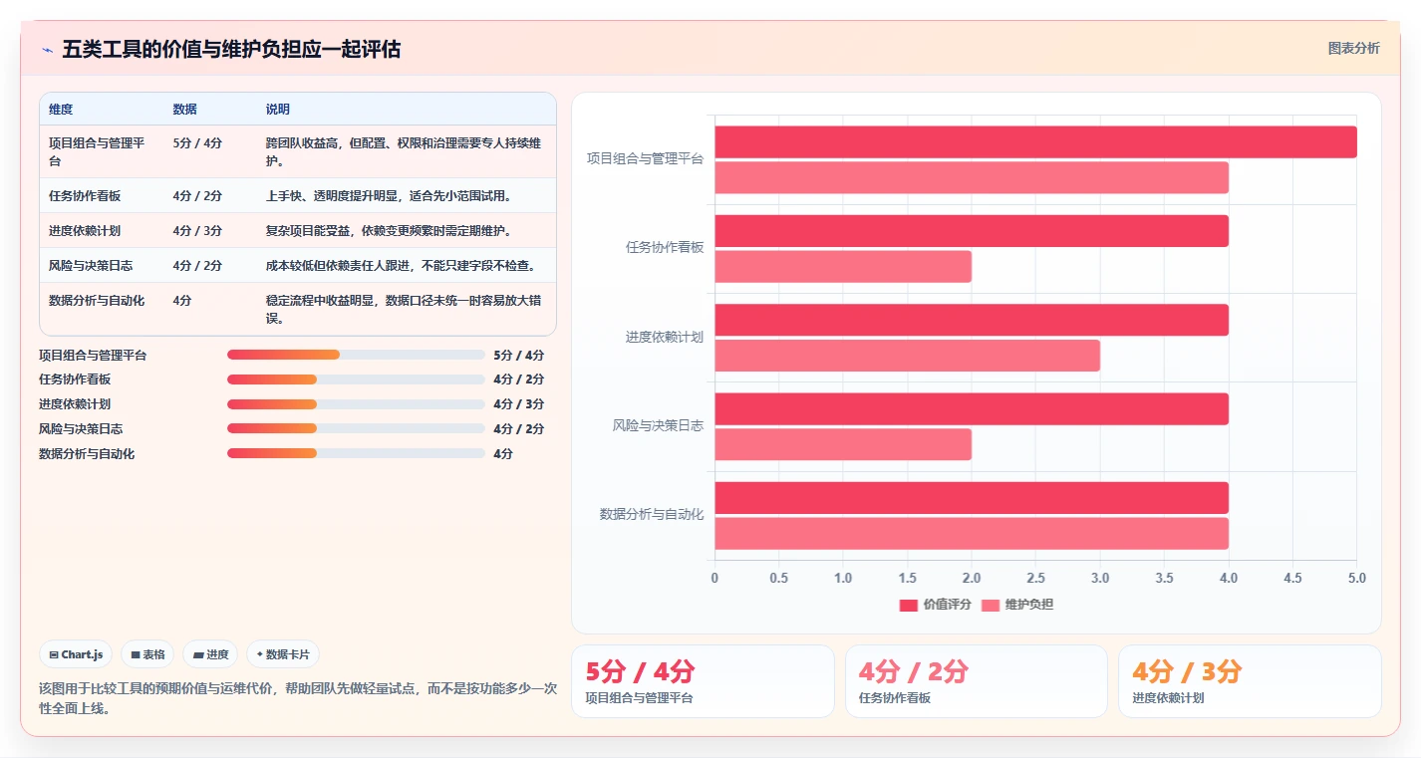Select the 进度 chip
Screen dimensions: 1421x758
pos(210,654)
